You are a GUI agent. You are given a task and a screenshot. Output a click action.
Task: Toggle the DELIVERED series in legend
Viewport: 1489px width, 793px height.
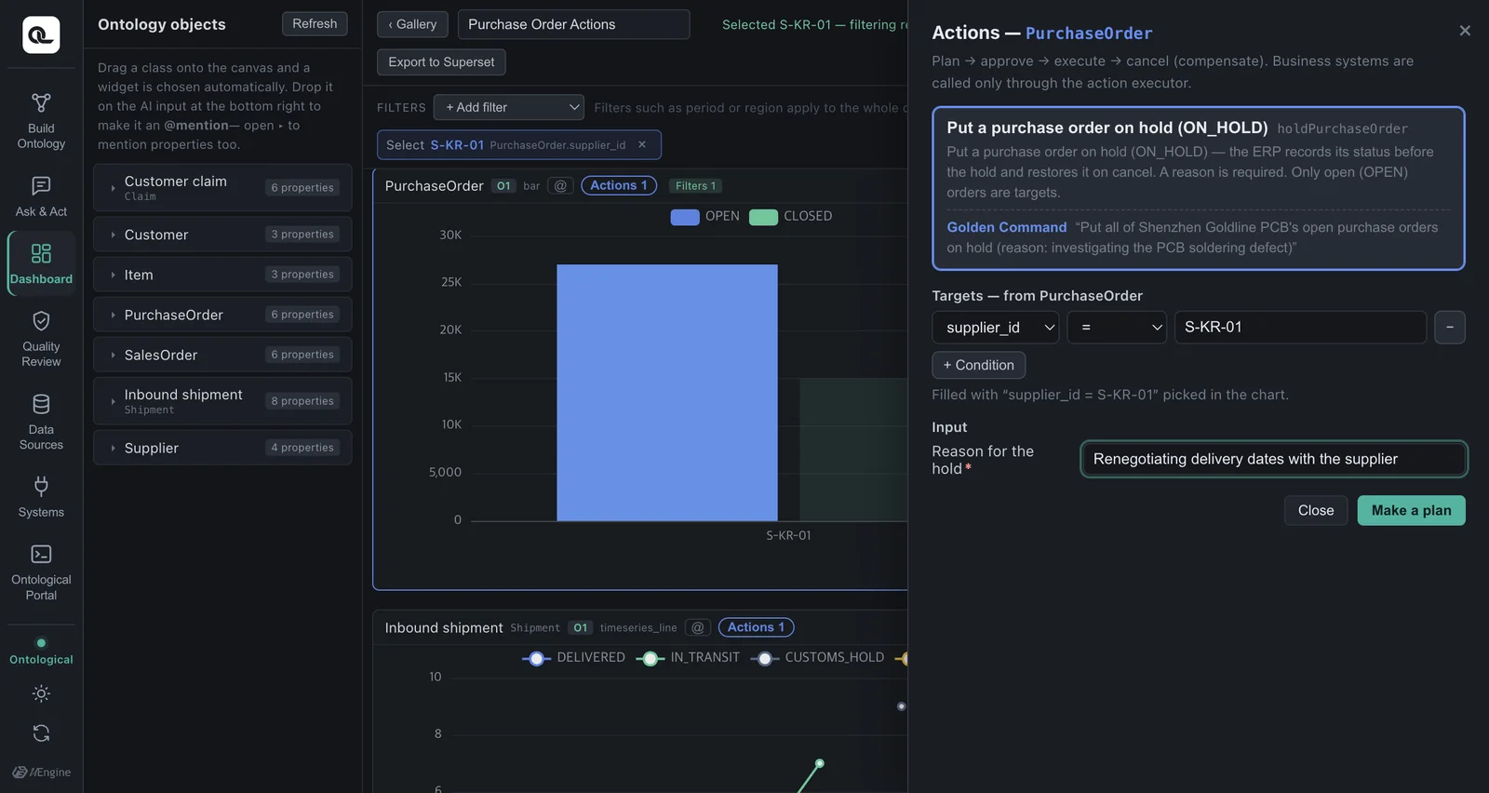573,658
